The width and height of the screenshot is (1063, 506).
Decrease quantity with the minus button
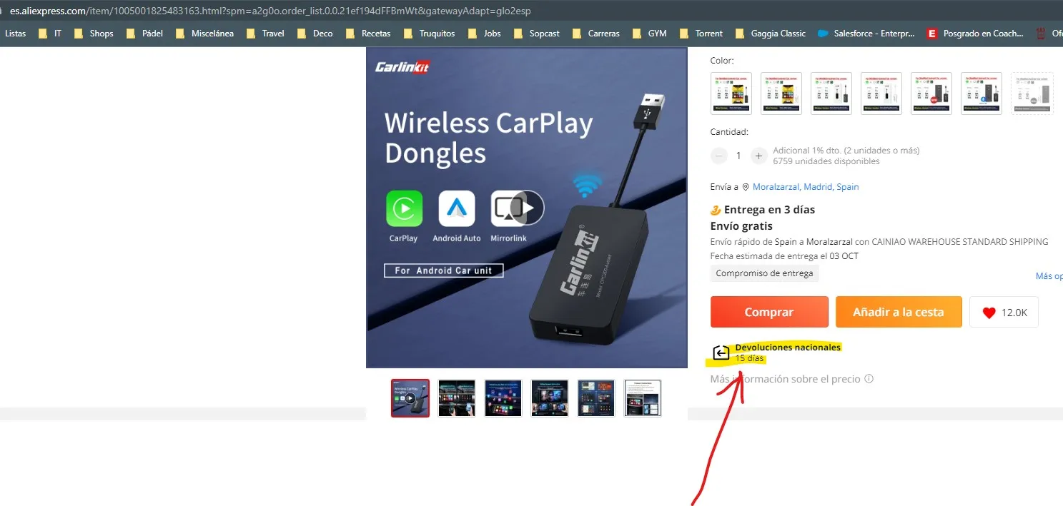(x=718, y=156)
